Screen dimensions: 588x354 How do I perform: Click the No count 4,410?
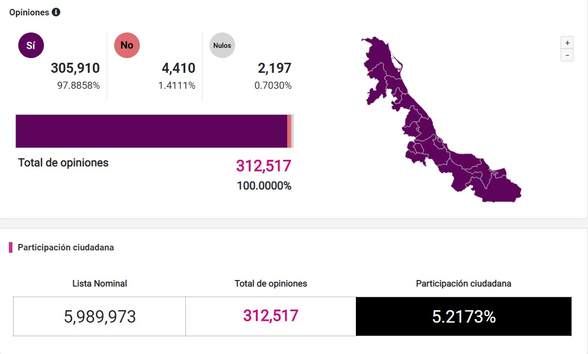click(178, 68)
